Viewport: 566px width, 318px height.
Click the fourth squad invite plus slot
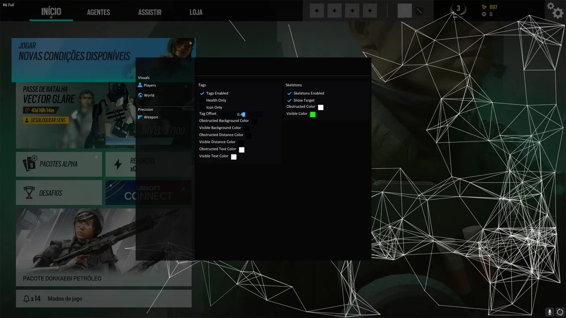pyautogui.click(x=370, y=10)
